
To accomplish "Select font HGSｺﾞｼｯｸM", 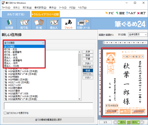I will pos(15,85).
